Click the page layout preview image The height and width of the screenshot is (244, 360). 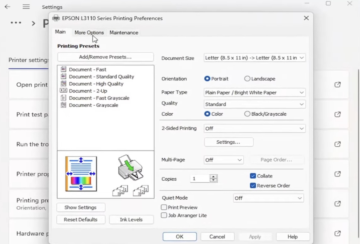click(81, 174)
